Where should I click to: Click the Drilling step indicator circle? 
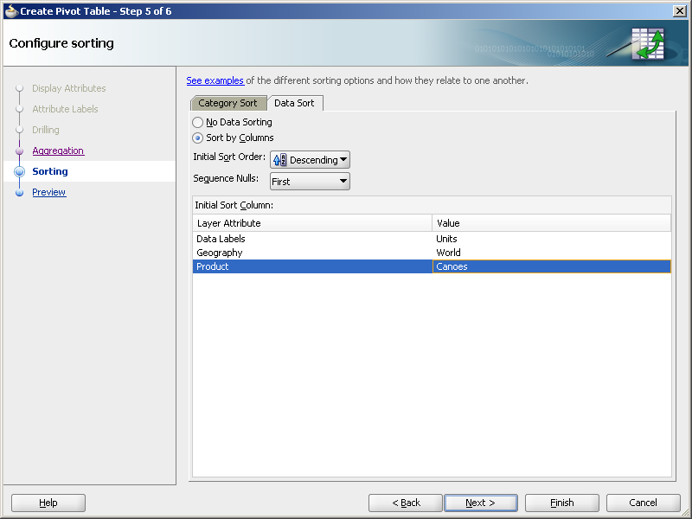click(19, 130)
